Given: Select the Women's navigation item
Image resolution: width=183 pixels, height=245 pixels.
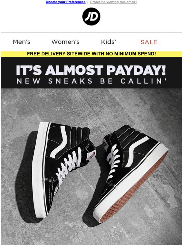Looking at the screenshot, I should coord(65,42).
